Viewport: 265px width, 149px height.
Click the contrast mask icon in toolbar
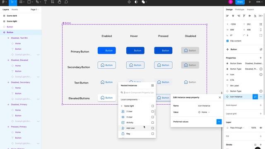pyautogui.click(x=136, y=2)
